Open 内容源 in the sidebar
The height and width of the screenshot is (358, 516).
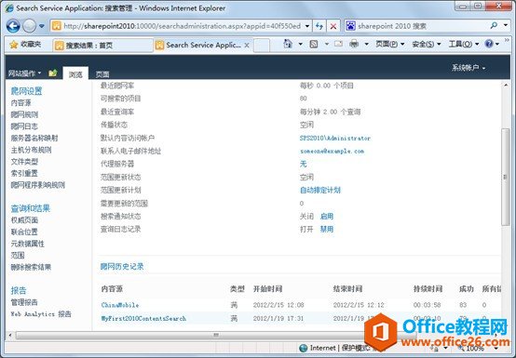point(20,103)
